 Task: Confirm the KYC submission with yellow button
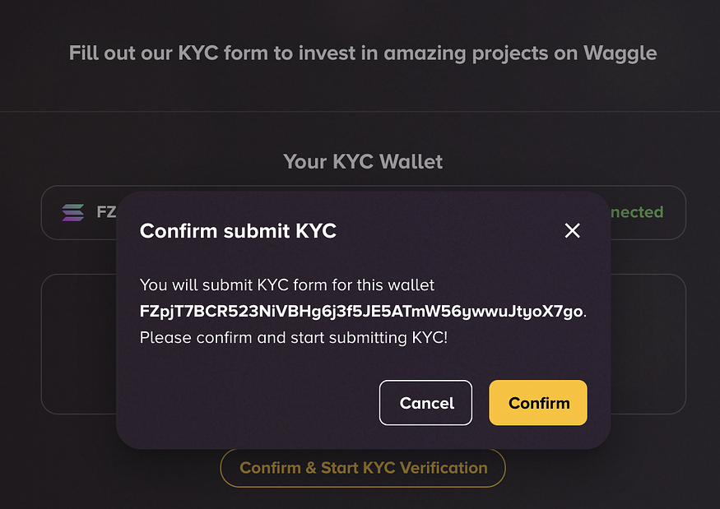(538, 403)
